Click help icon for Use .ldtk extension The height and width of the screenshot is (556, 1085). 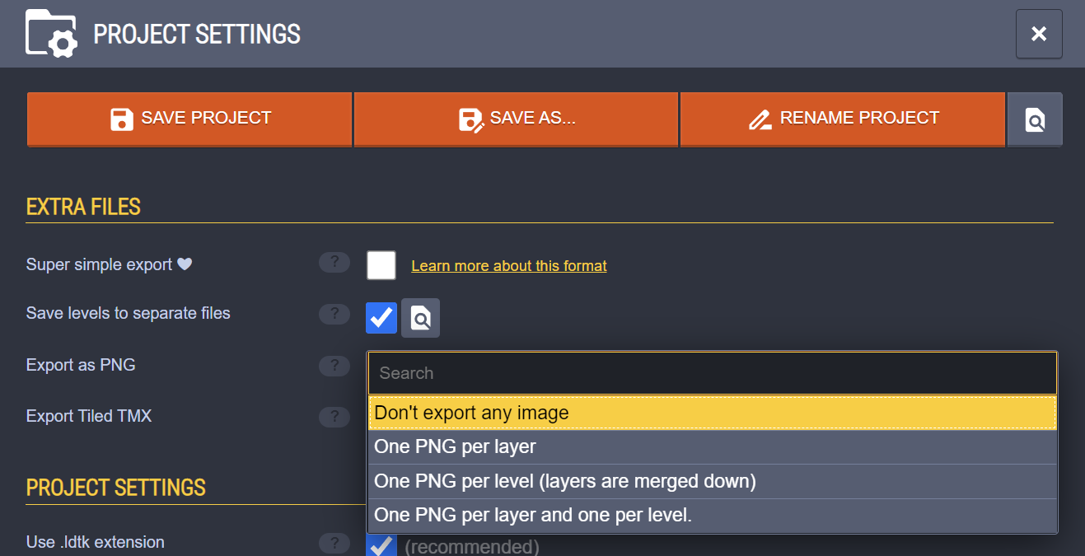[334, 543]
